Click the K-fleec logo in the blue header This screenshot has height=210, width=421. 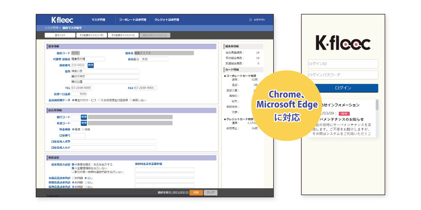[62, 20]
